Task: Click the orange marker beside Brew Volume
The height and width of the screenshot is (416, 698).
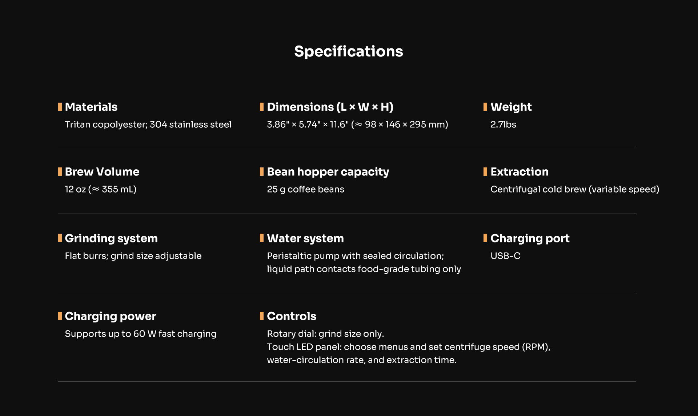Action: tap(60, 171)
